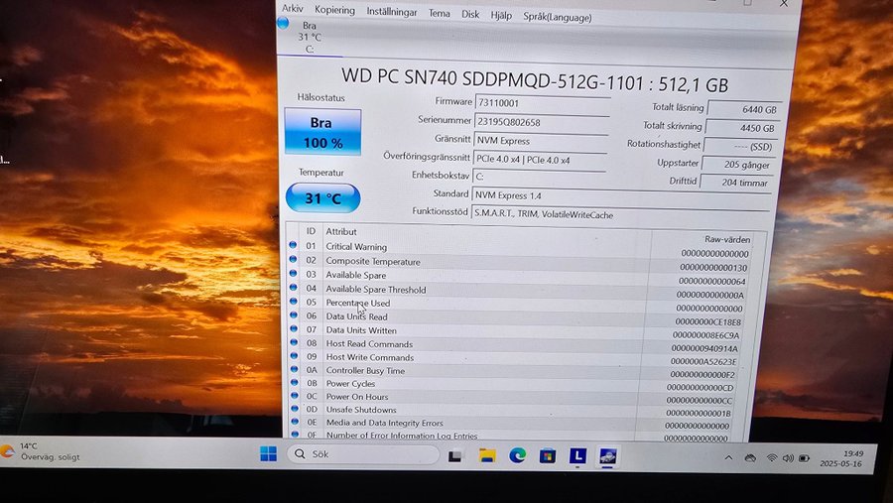Image resolution: width=893 pixels, height=503 pixels.
Task: Click the Standard field NVM Express 1.4
Action: [x=621, y=195]
